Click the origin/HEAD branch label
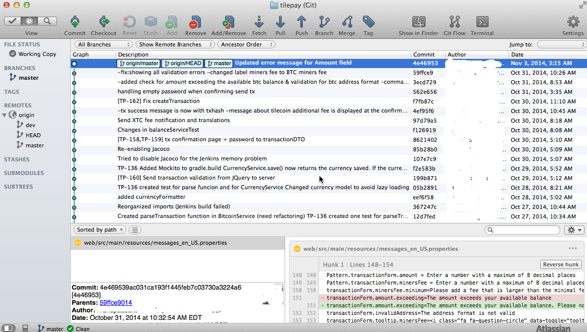 tap(183, 63)
